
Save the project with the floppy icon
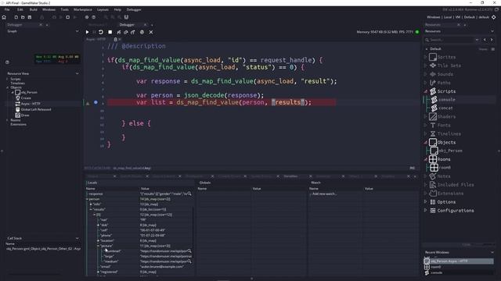(30, 17)
